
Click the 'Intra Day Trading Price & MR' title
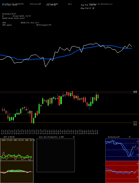pyautogui.click(x=51, y=137)
